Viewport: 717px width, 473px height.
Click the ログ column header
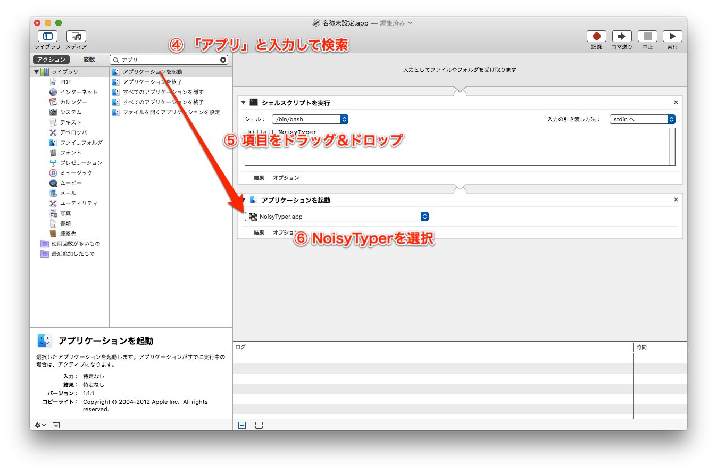(x=433, y=347)
